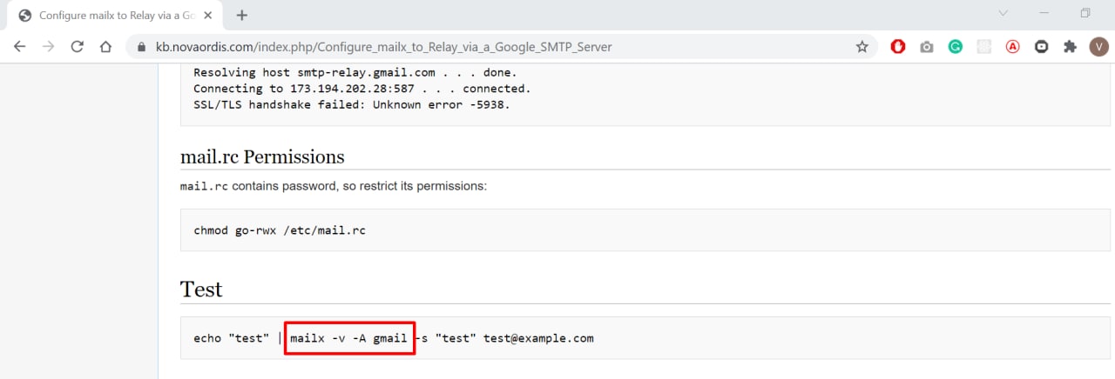Select the Configure mailx to Relay tab
The width and height of the screenshot is (1115, 379).
click(115, 15)
